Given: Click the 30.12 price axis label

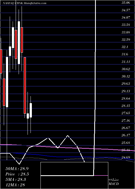Looking at the screenshot, I should pos(126,76).
